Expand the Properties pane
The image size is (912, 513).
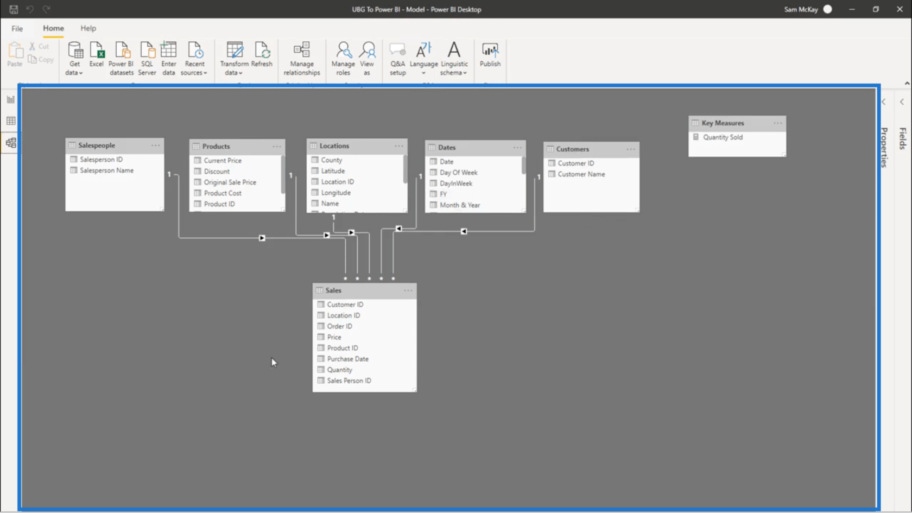(x=884, y=102)
